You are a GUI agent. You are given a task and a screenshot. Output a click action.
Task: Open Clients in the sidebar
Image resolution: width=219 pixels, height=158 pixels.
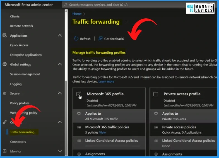15,16
